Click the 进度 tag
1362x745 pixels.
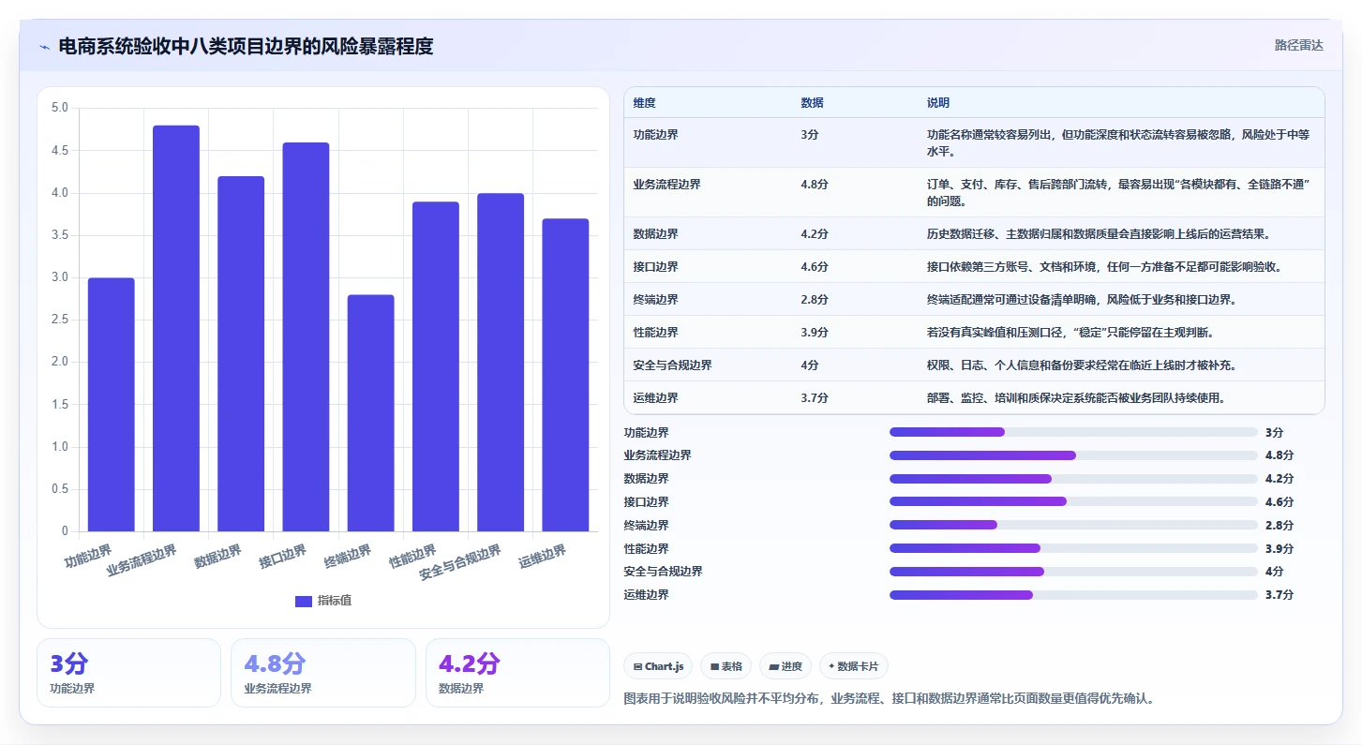tap(786, 666)
